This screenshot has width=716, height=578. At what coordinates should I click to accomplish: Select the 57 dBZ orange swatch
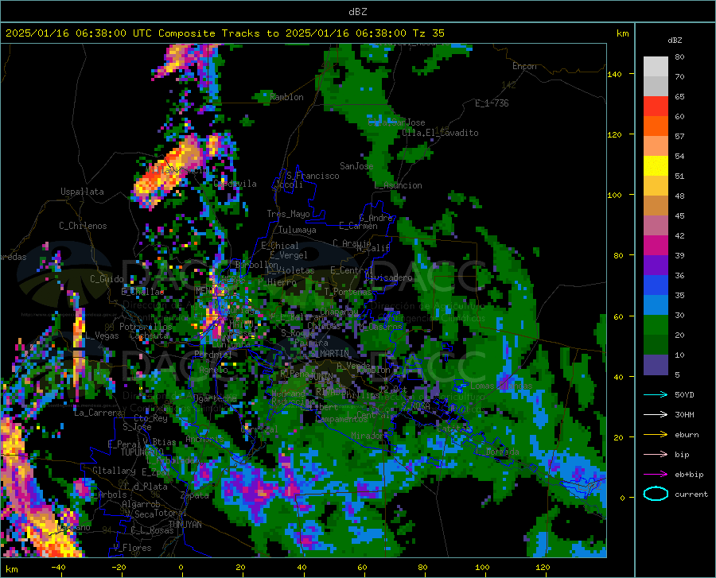point(656,126)
